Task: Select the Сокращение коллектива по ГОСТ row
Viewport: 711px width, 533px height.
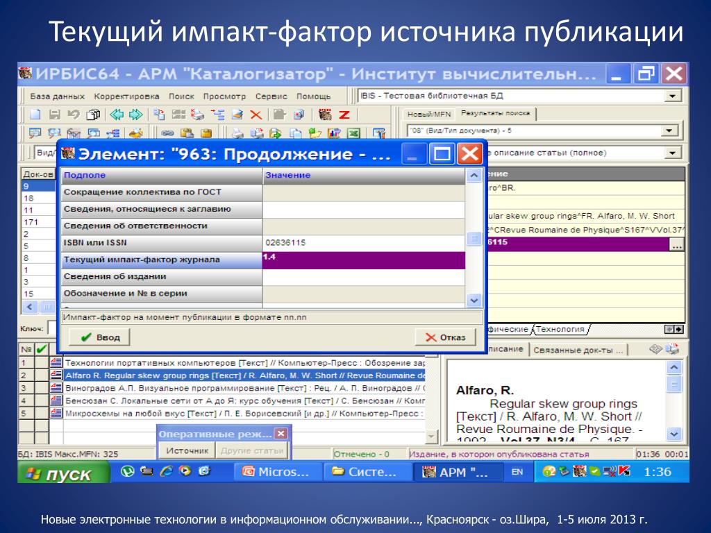Action: point(162,192)
